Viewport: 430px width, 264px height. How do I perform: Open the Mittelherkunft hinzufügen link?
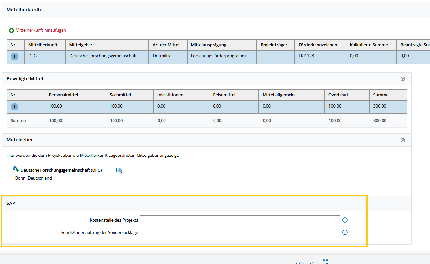(41, 30)
